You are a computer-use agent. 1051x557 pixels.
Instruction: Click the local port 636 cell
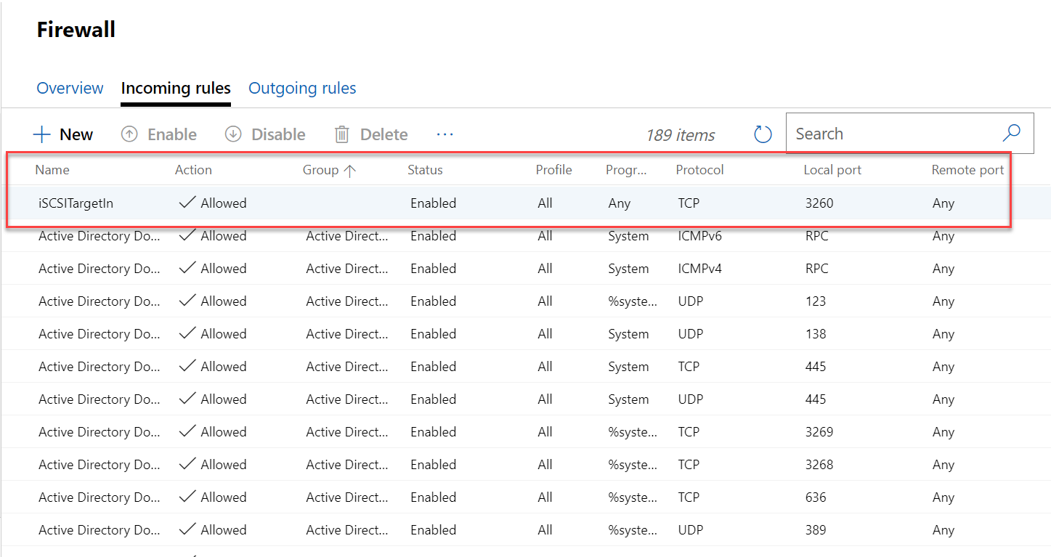(816, 497)
